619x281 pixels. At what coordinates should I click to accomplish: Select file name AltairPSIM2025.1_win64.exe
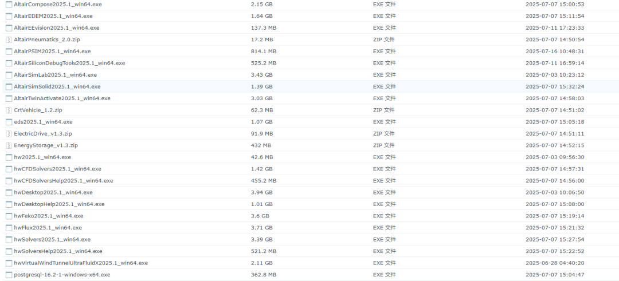coord(52,52)
